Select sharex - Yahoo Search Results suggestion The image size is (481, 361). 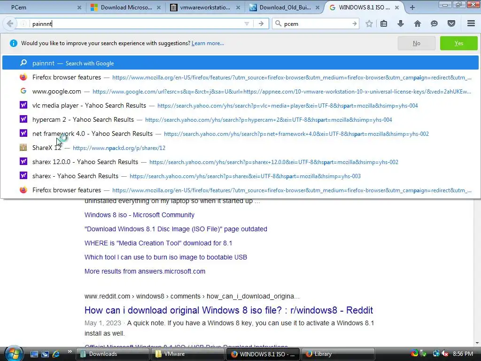(240, 176)
